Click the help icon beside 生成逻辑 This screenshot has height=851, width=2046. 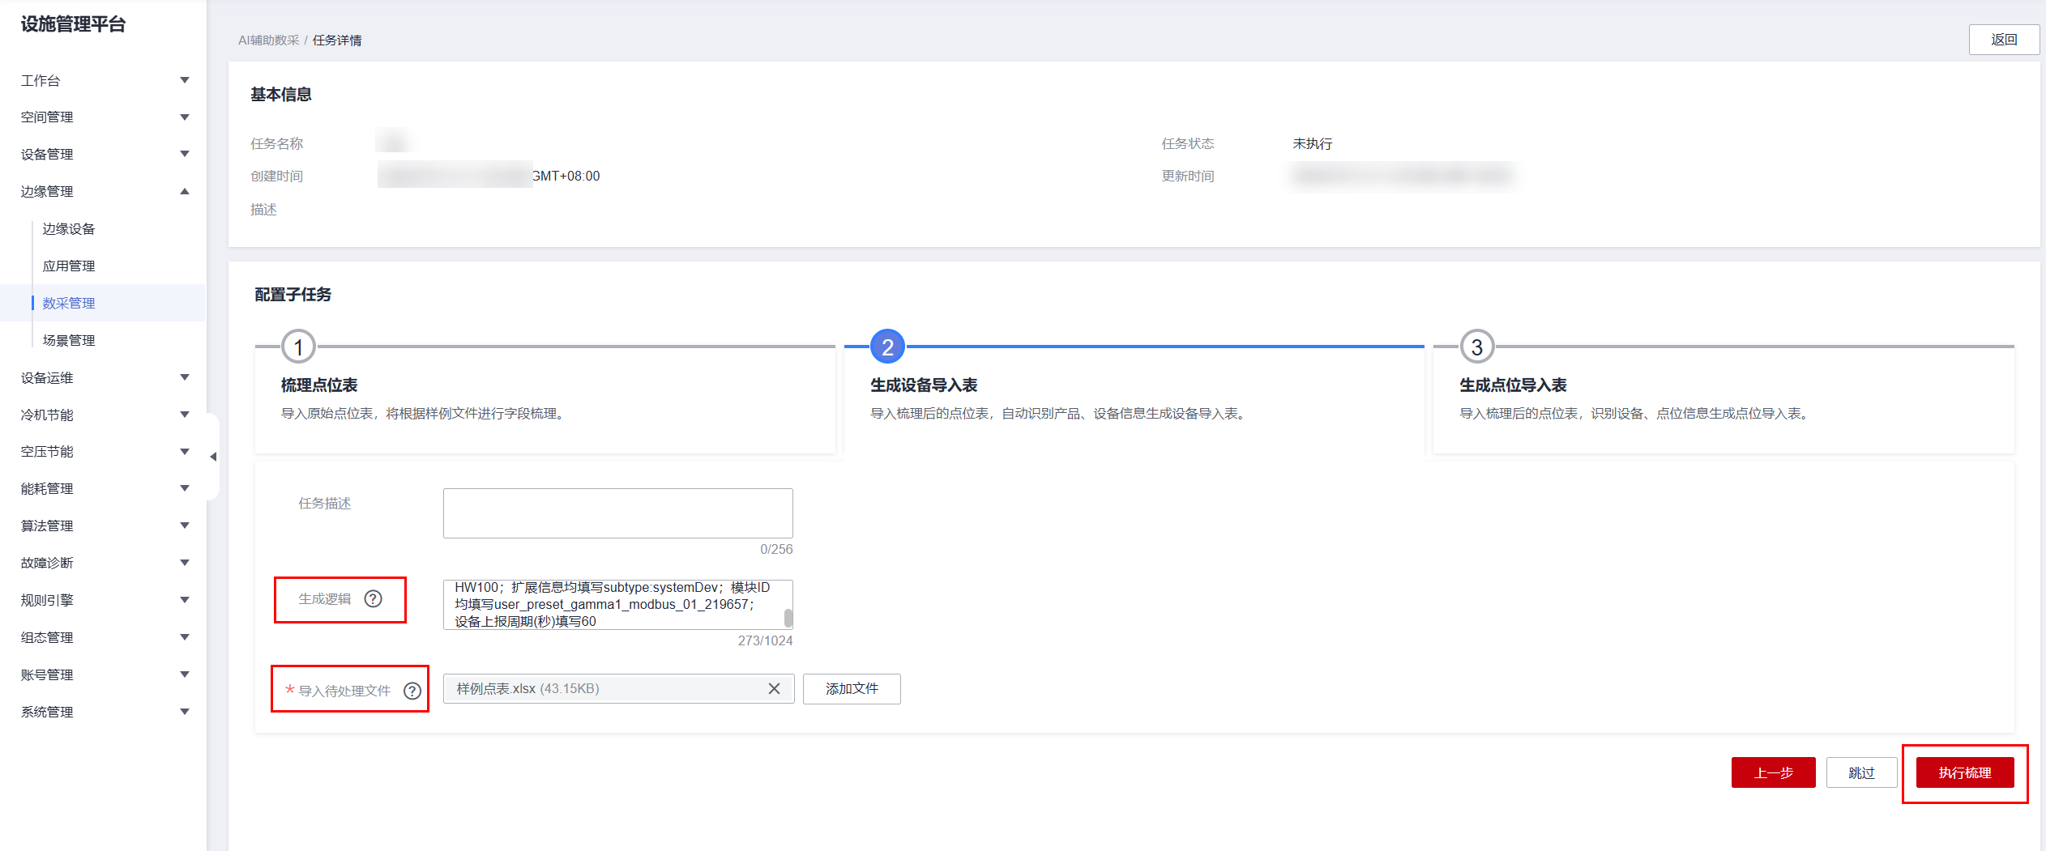coord(373,599)
